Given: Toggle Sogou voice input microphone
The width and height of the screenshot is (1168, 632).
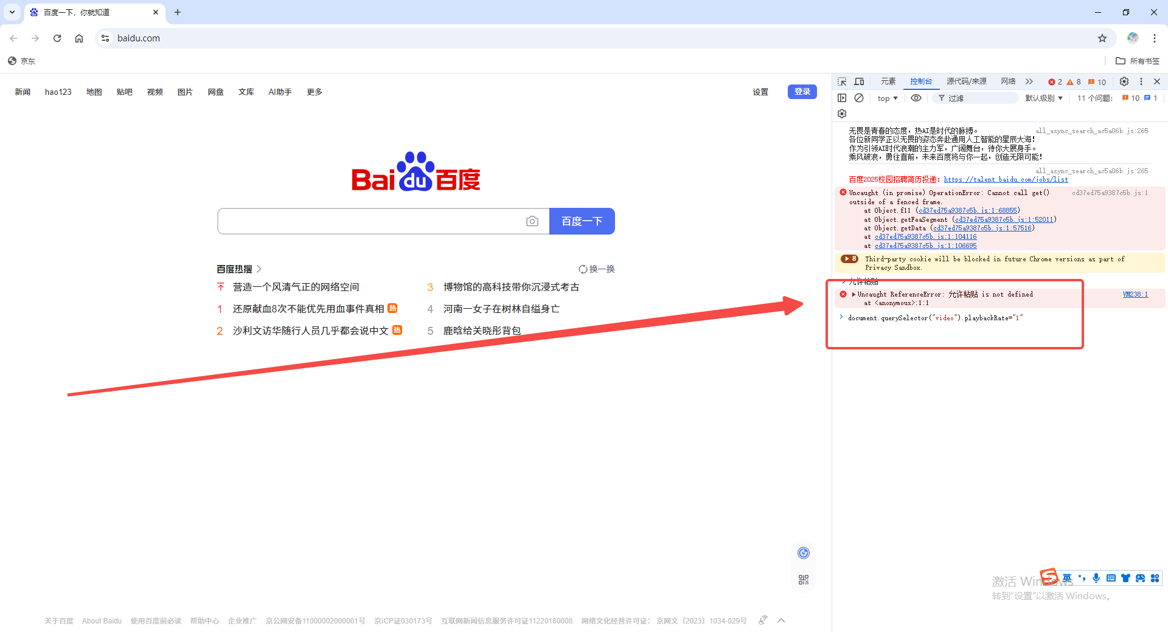Looking at the screenshot, I should pos(1096,578).
